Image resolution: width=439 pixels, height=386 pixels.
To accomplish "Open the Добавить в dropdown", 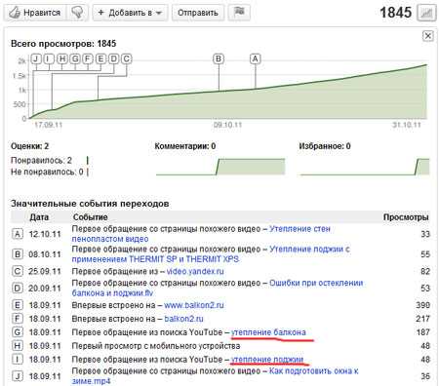I will click(x=130, y=13).
